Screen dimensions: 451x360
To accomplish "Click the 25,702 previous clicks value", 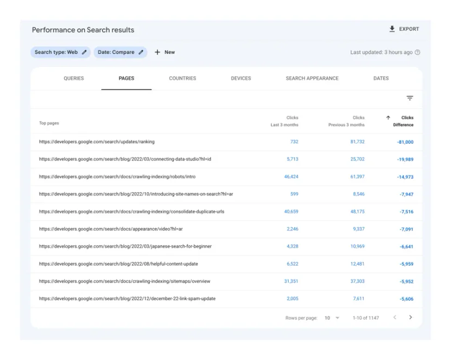I will pos(357,159).
